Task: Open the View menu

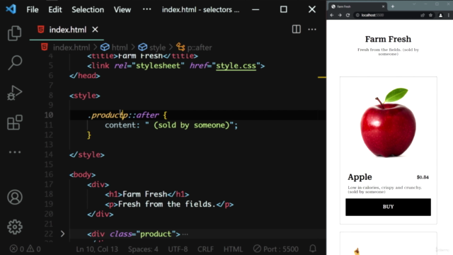Action: click(122, 9)
